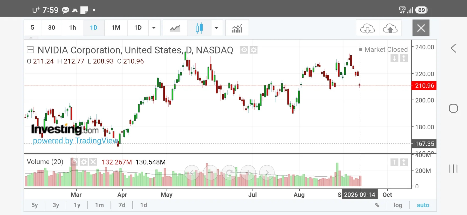Open Volume indicator settings gear

[x=84, y=162]
